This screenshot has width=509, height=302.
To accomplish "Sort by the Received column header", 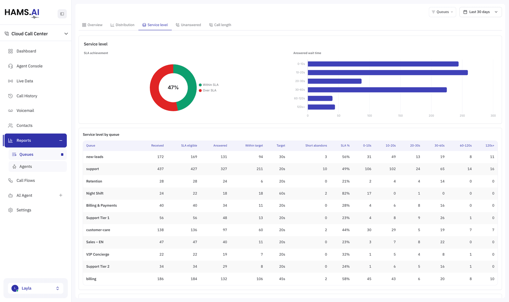I will pos(157,146).
